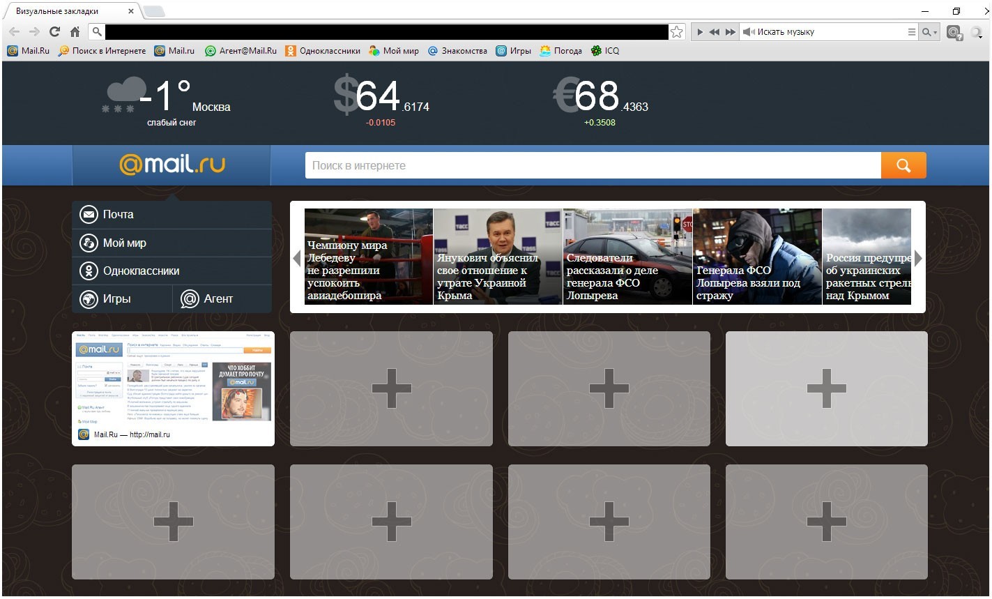The width and height of the screenshot is (992, 599).
Task: Focus the Поиск в интернете search field
Action: (x=593, y=165)
